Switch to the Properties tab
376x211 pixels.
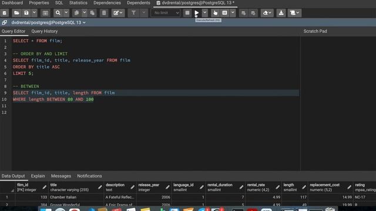[x=39, y=3]
